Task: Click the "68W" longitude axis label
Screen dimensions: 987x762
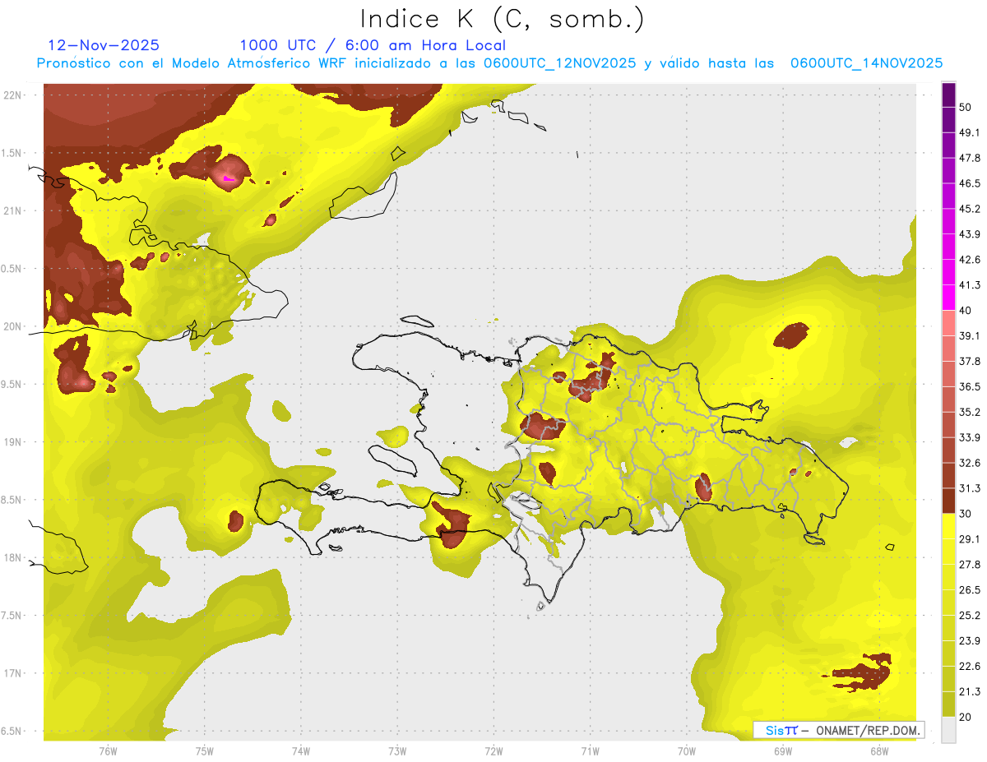Action: click(x=879, y=750)
